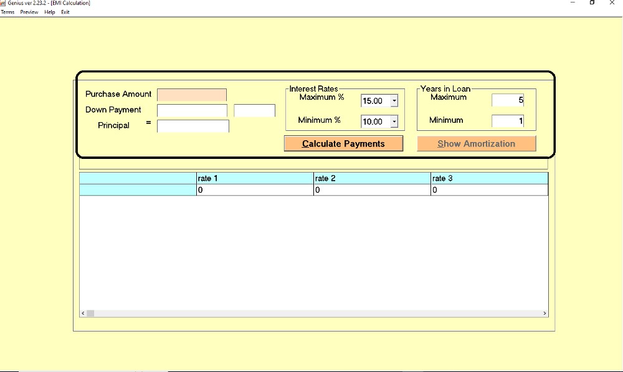Click the table's scroll right arrow

545,313
